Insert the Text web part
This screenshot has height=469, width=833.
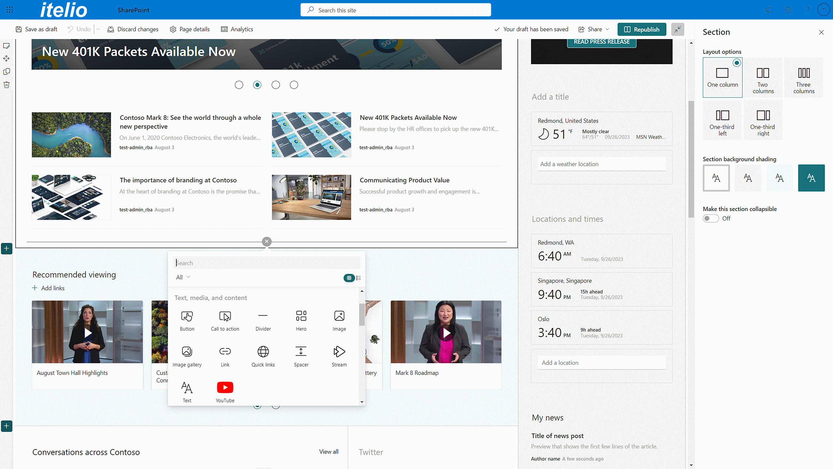click(187, 392)
